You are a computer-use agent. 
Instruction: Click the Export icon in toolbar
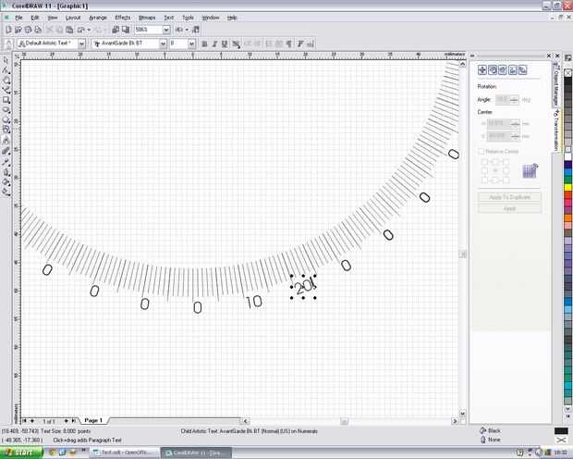pyautogui.click(x=126, y=30)
